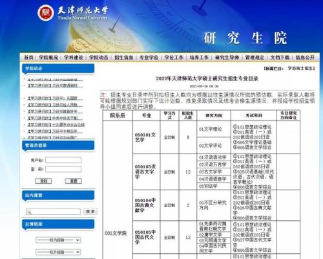Image resolution: width=323 pixels, height=259 pixels.
Task: Open the 学院概况 navigation item
Action: click(48, 58)
